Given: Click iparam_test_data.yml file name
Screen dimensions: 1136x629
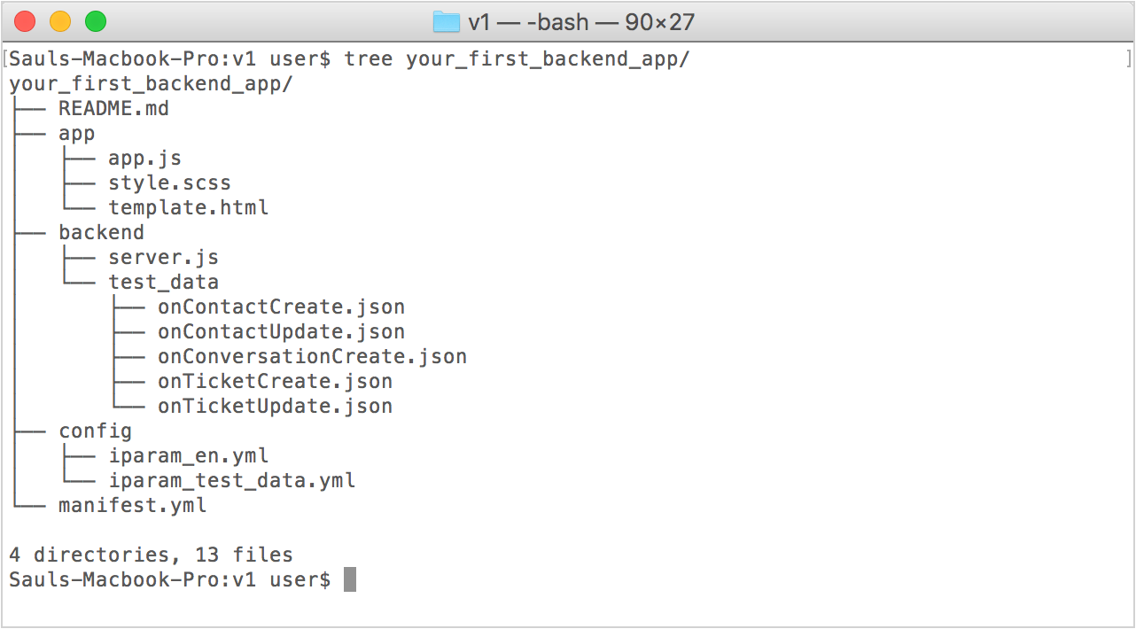Looking at the screenshot, I should 231,481.
